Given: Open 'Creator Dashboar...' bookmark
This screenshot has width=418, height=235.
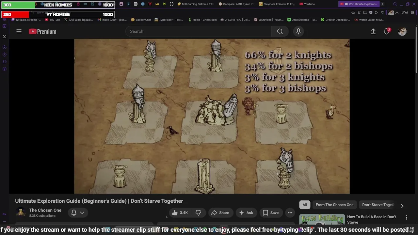Looking at the screenshot, I should point(335,20).
